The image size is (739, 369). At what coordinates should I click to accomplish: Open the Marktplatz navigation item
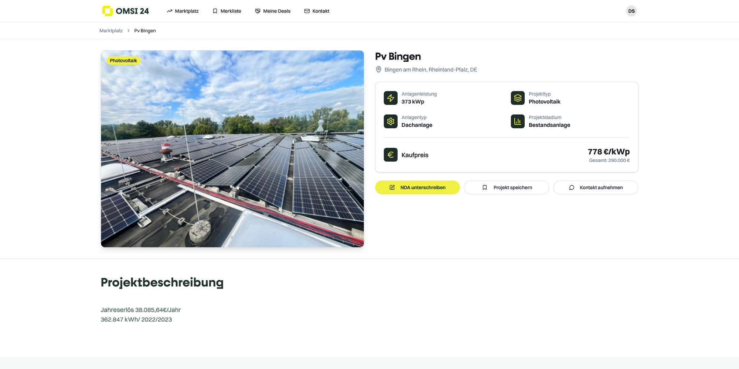pyautogui.click(x=183, y=11)
